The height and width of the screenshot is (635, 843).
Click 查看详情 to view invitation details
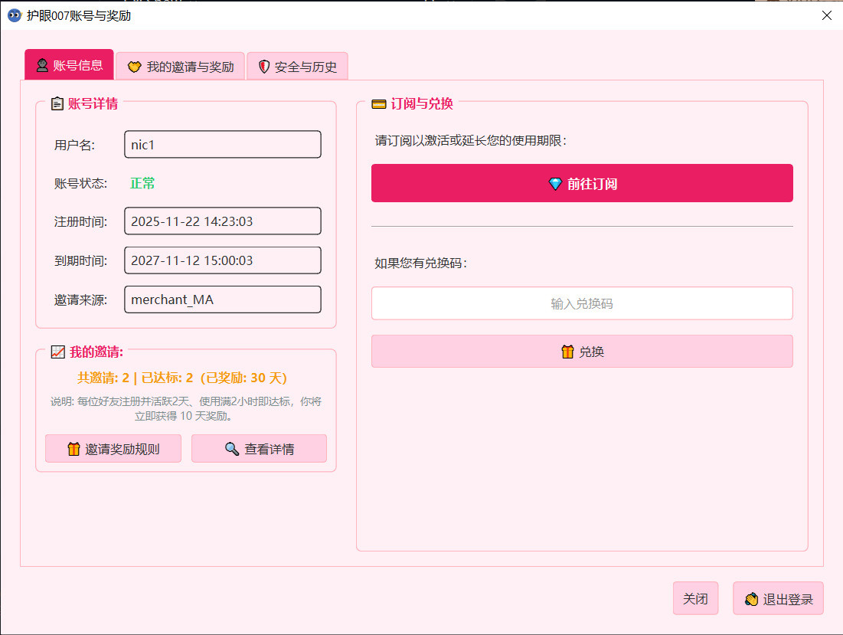click(x=259, y=448)
